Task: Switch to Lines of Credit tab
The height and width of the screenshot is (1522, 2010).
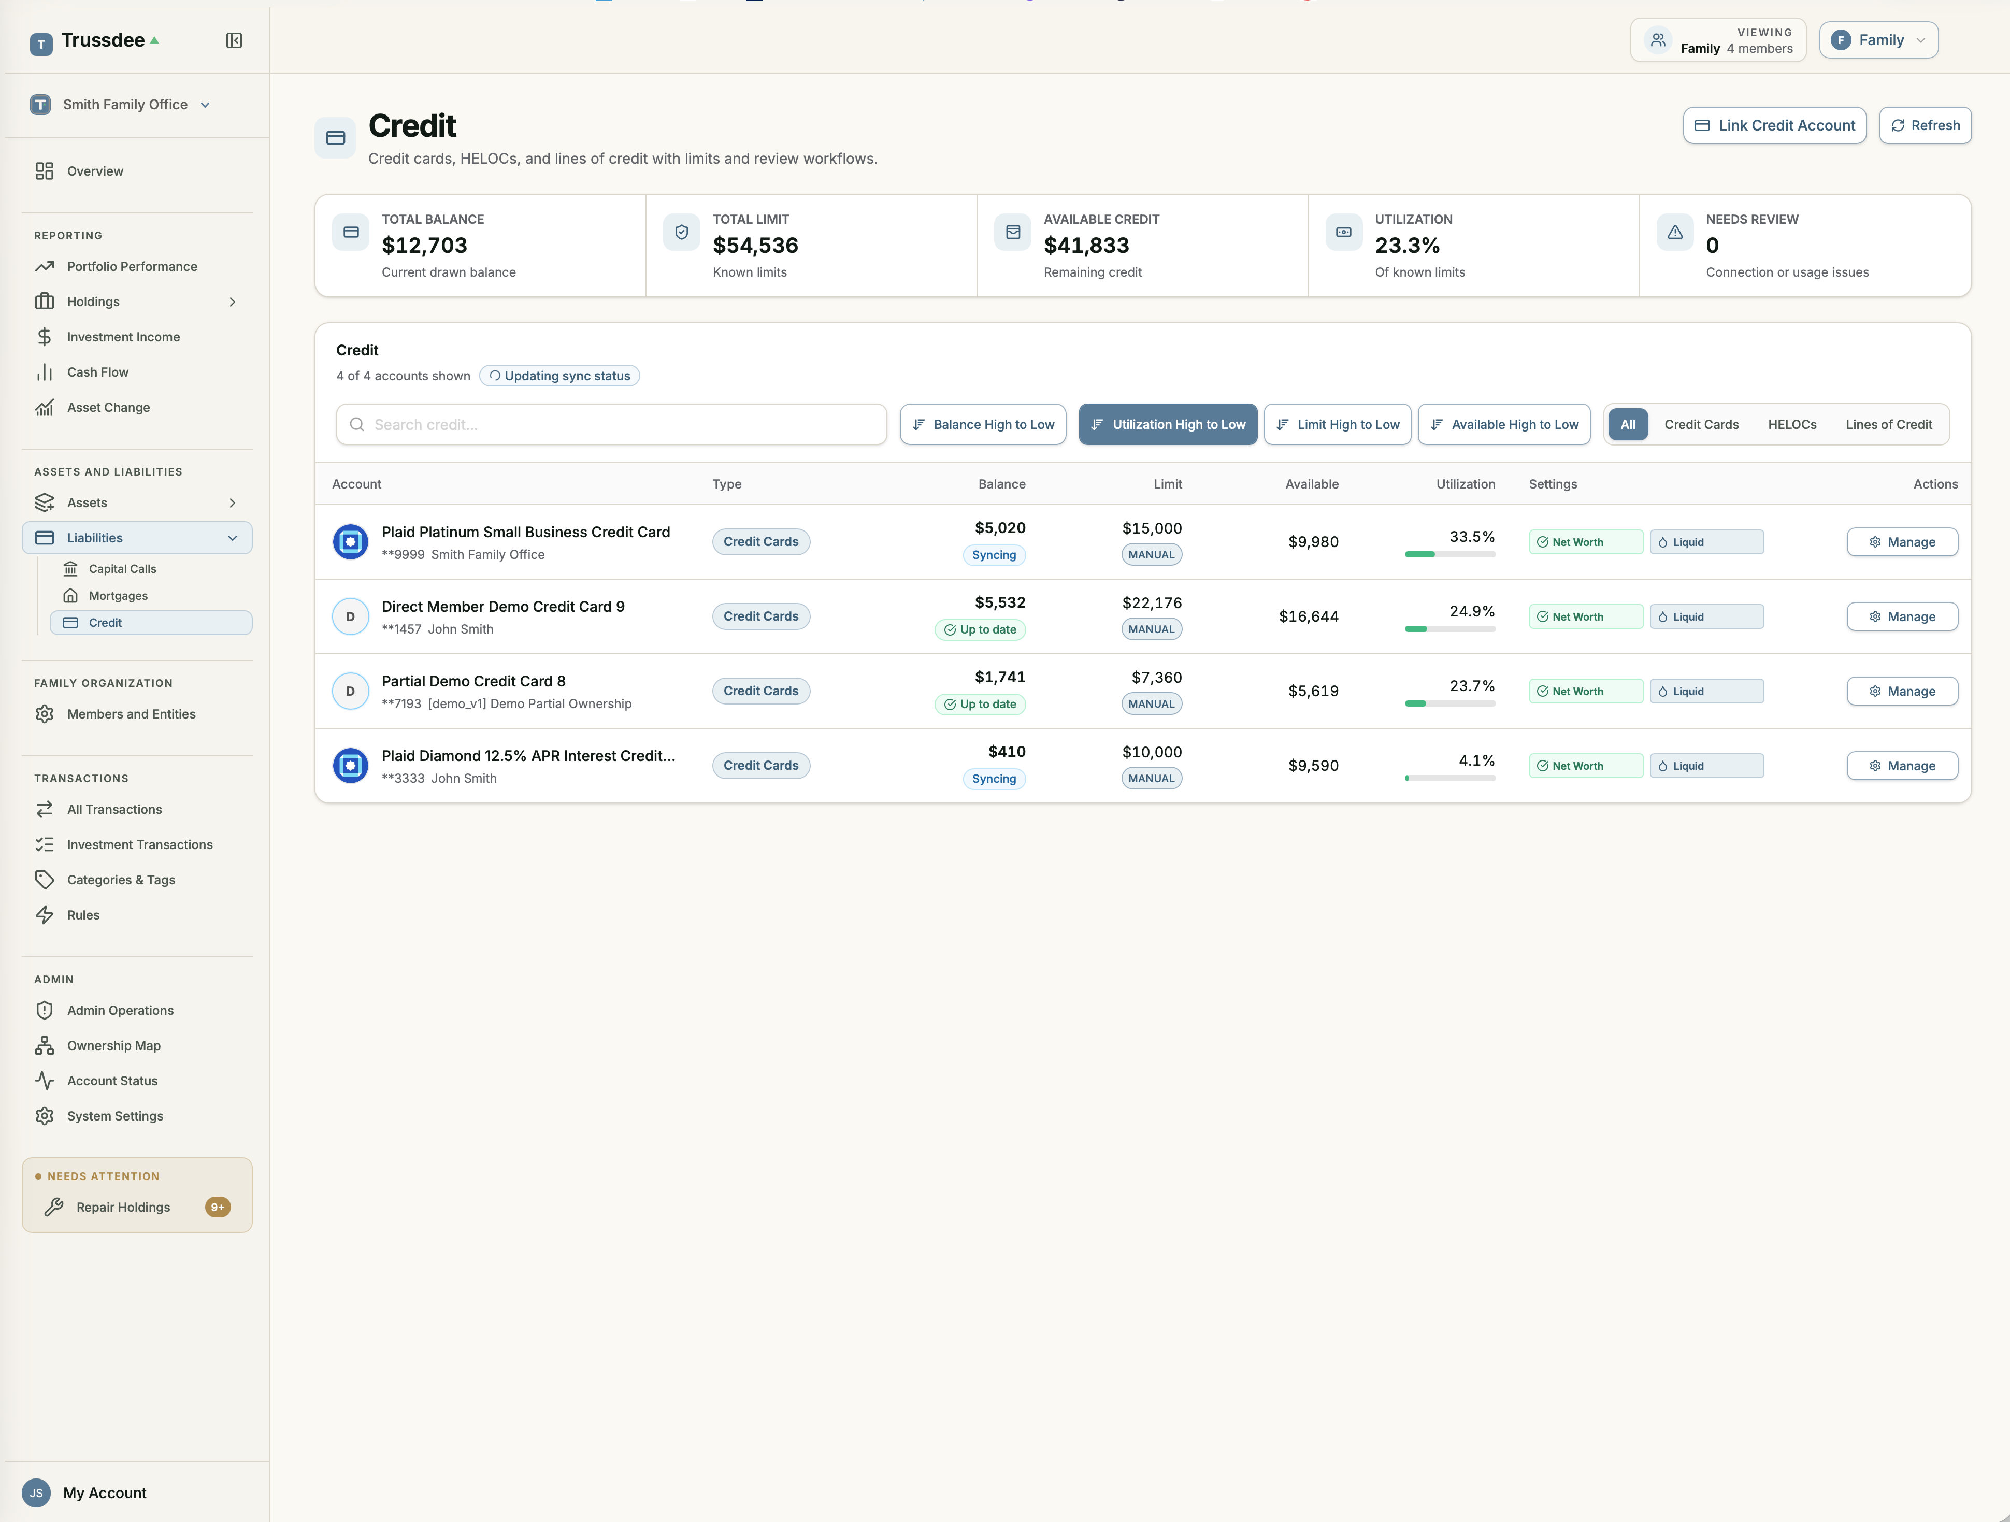Action: click(1888, 424)
